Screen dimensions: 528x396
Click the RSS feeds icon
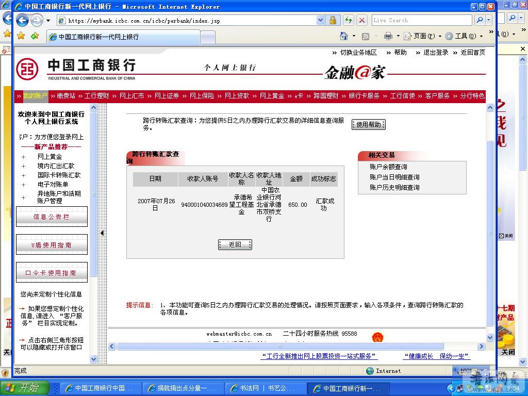click(366, 37)
